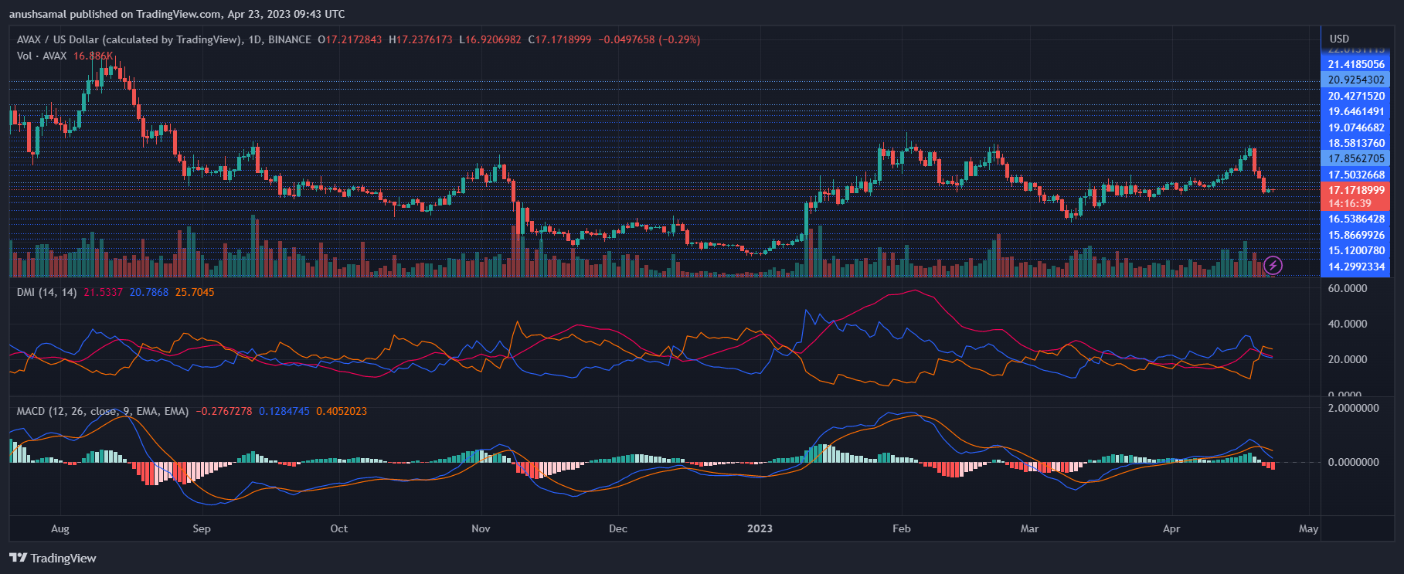This screenshot has width=1404, height=574.
Task: Click the 14.2992334 price level label
Action: coord(1355,267)
